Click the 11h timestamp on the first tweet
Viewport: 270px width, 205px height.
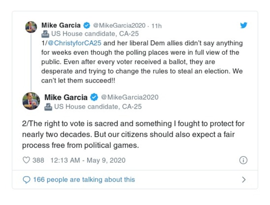point(157,26)
